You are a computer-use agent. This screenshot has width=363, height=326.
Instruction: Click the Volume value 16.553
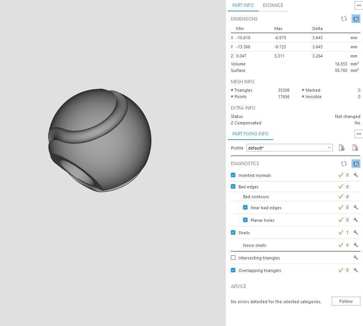coord(341,64)
